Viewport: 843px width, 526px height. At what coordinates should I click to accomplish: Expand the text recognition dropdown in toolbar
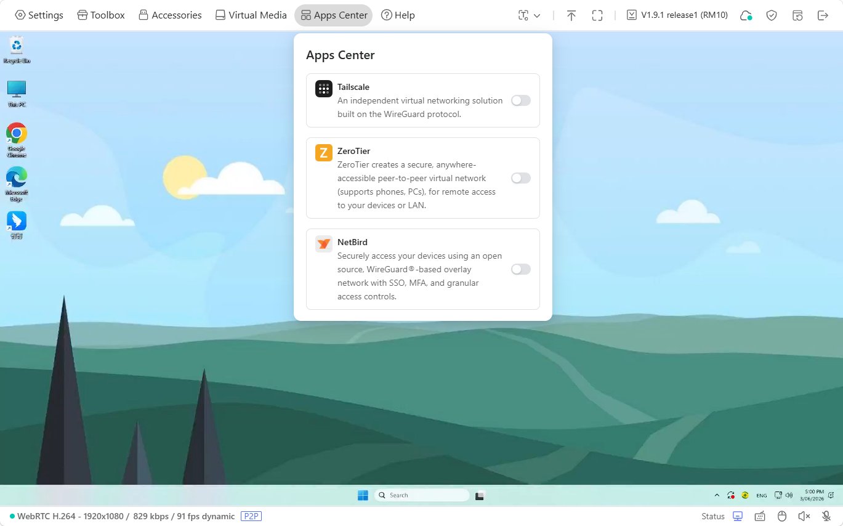click(x=530, y=15)
